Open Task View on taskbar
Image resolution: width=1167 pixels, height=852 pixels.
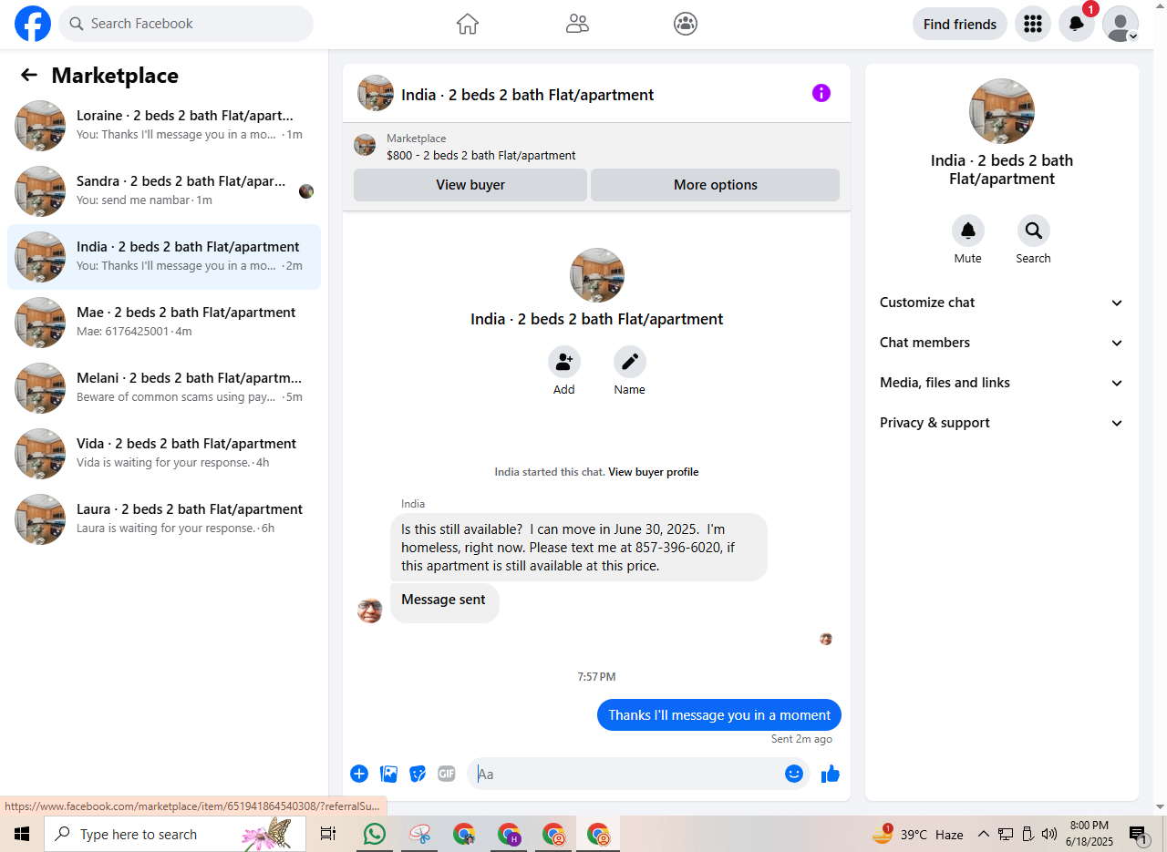click(x=328, y=834)
